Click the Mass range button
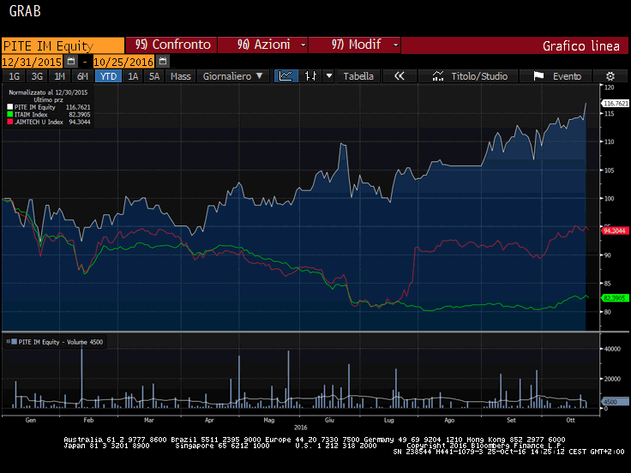 (181, 76)
